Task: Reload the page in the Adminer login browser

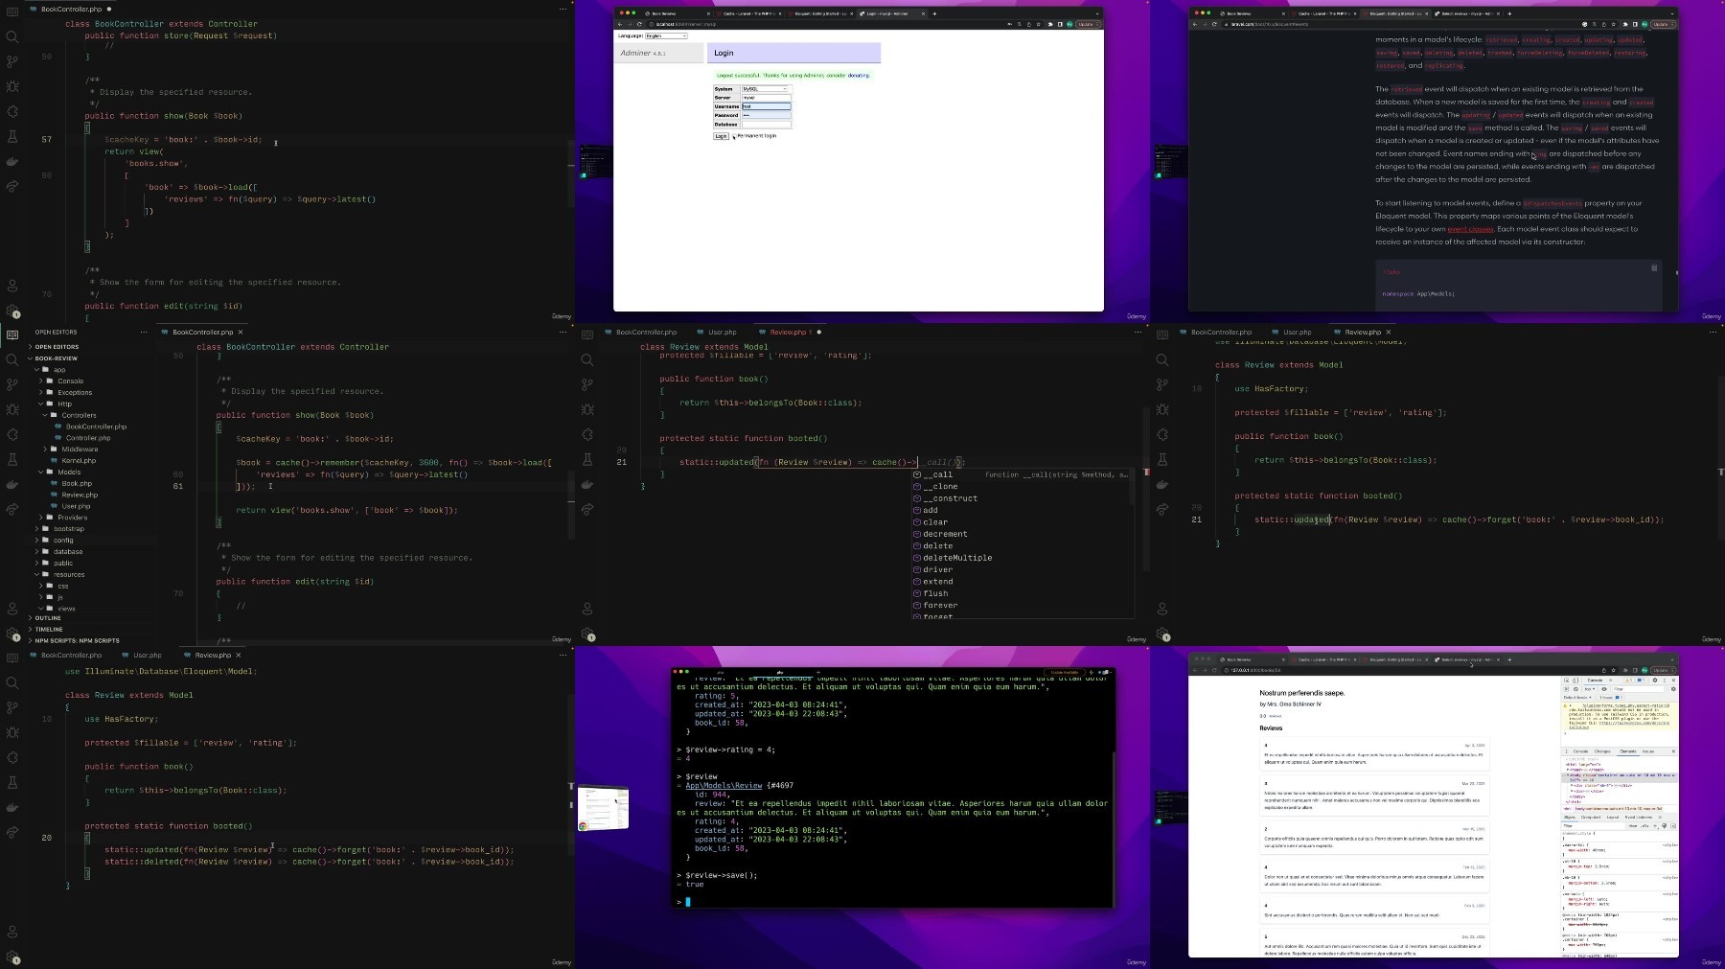Action: click(639, 24)
